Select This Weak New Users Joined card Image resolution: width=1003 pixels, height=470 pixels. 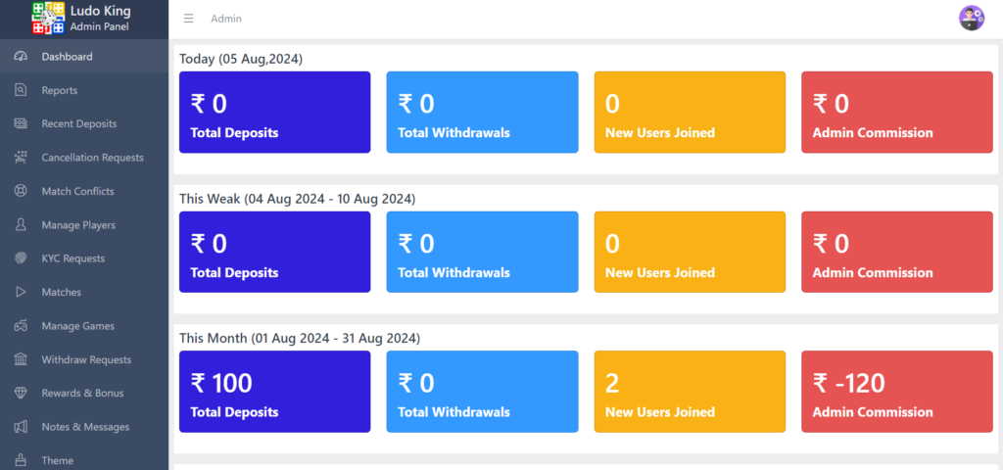[x=690, y=252]
